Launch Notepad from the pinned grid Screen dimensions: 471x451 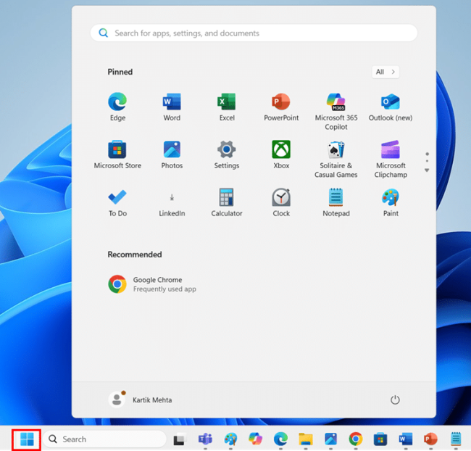[x=336, y=202]
